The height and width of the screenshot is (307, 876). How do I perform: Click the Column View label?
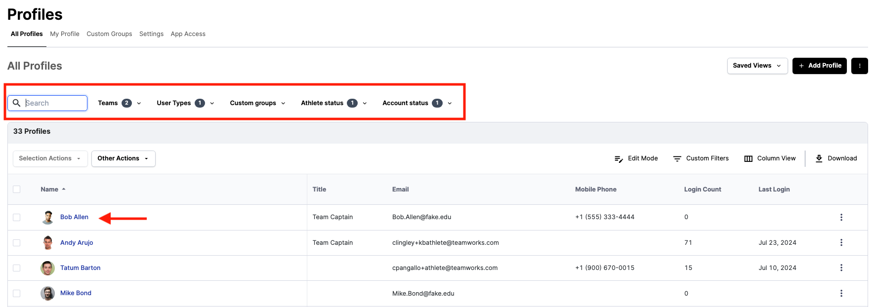(776, 158)
